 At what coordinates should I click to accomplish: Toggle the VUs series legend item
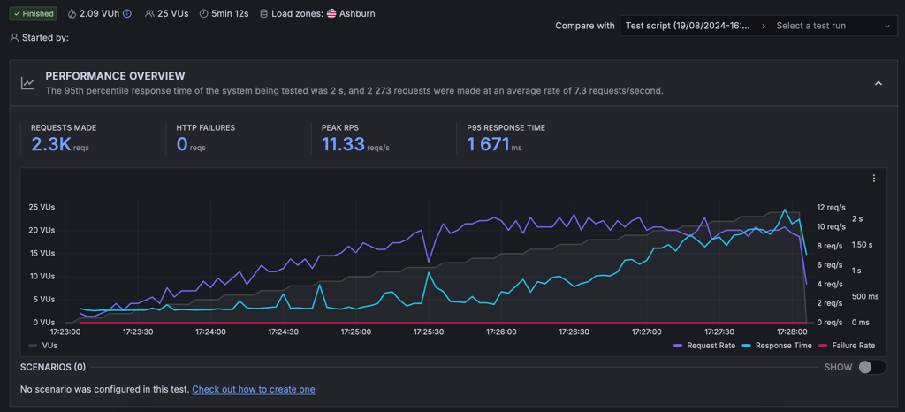42,346
